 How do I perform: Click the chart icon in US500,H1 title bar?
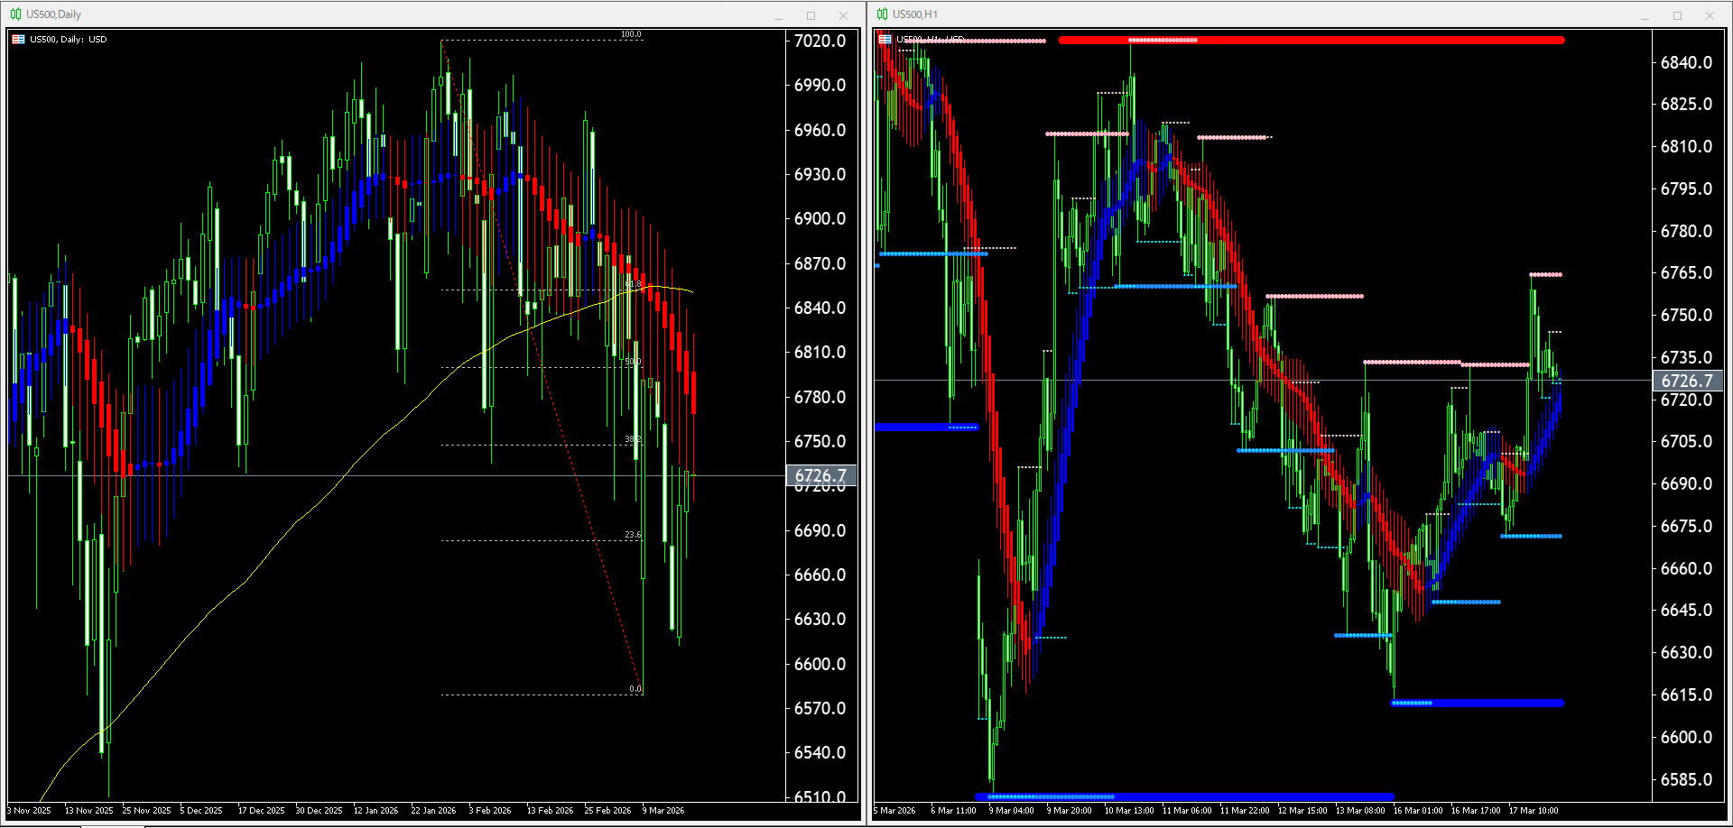pyautogui.click(x=882, y=14)
